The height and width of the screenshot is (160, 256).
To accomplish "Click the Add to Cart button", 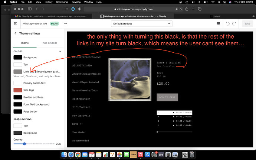I will 167,97.
